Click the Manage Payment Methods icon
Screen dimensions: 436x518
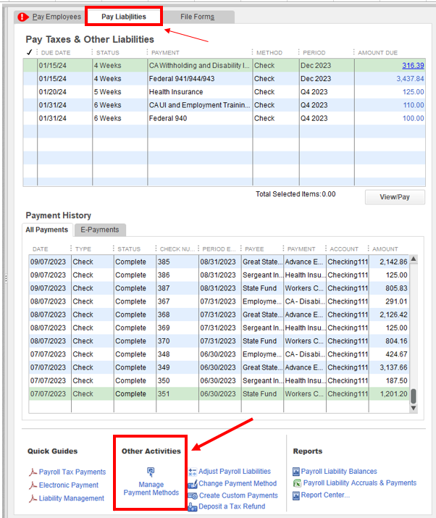[x=151, y=472]
